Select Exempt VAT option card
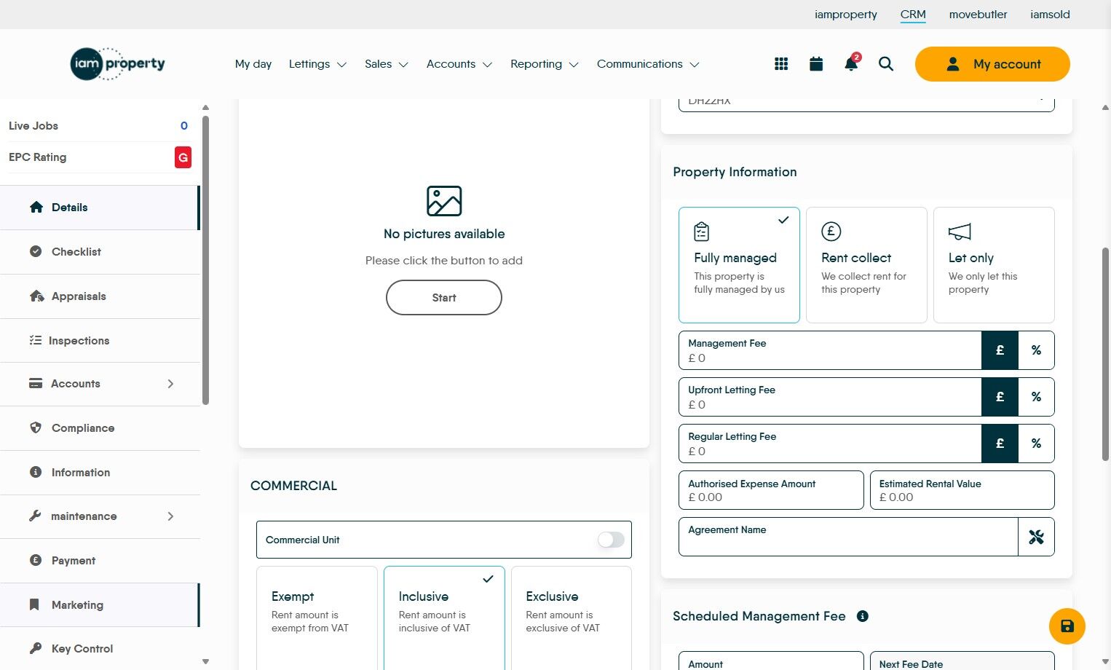Image resolution: width=1111 pixels, height=670 pixels. [x=317, y=618]
